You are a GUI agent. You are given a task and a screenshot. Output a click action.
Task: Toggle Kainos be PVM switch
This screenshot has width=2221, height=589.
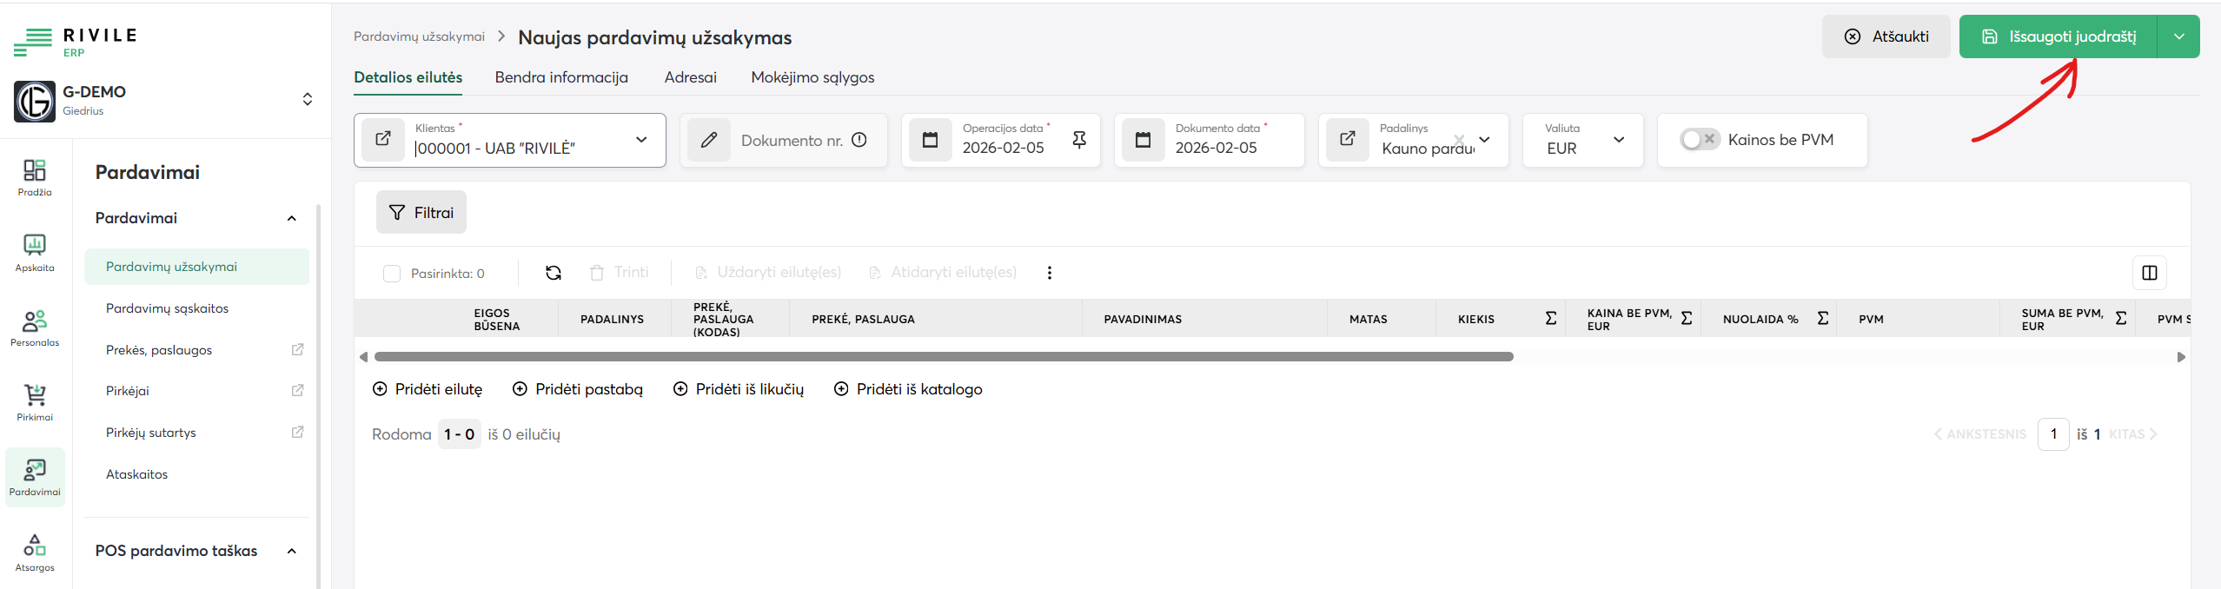1699,140
